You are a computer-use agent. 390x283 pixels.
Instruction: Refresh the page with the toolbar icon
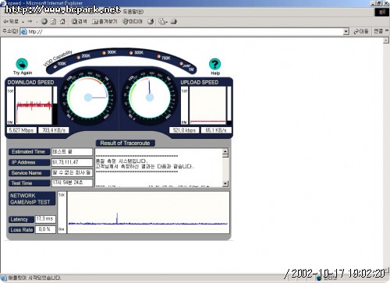[x=53, y=22]
